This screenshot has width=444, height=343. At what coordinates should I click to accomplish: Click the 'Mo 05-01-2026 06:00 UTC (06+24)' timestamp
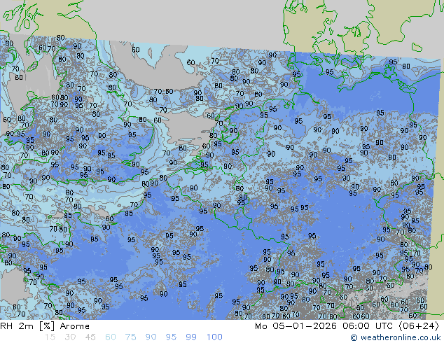pyautogui.click(x=347, y=326)
